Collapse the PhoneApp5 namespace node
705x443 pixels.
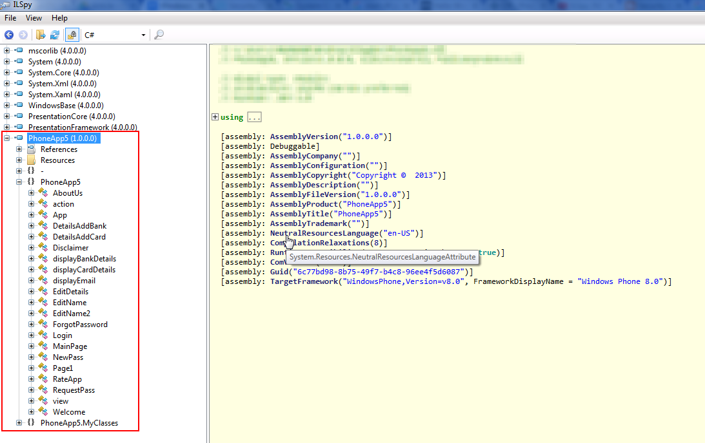pos(19,182)
